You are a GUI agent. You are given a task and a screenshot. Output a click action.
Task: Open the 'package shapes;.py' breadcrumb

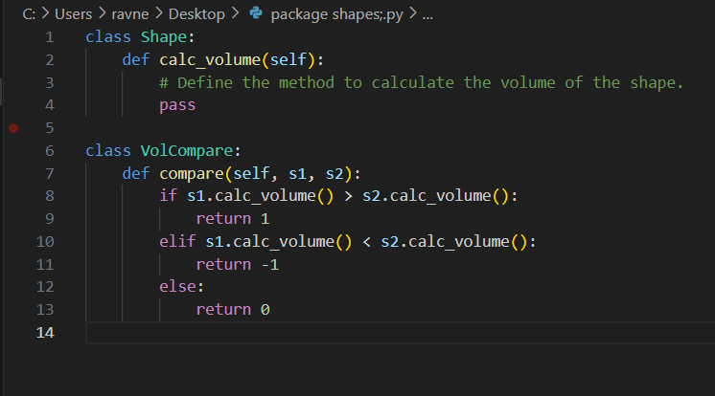(336, 14)
